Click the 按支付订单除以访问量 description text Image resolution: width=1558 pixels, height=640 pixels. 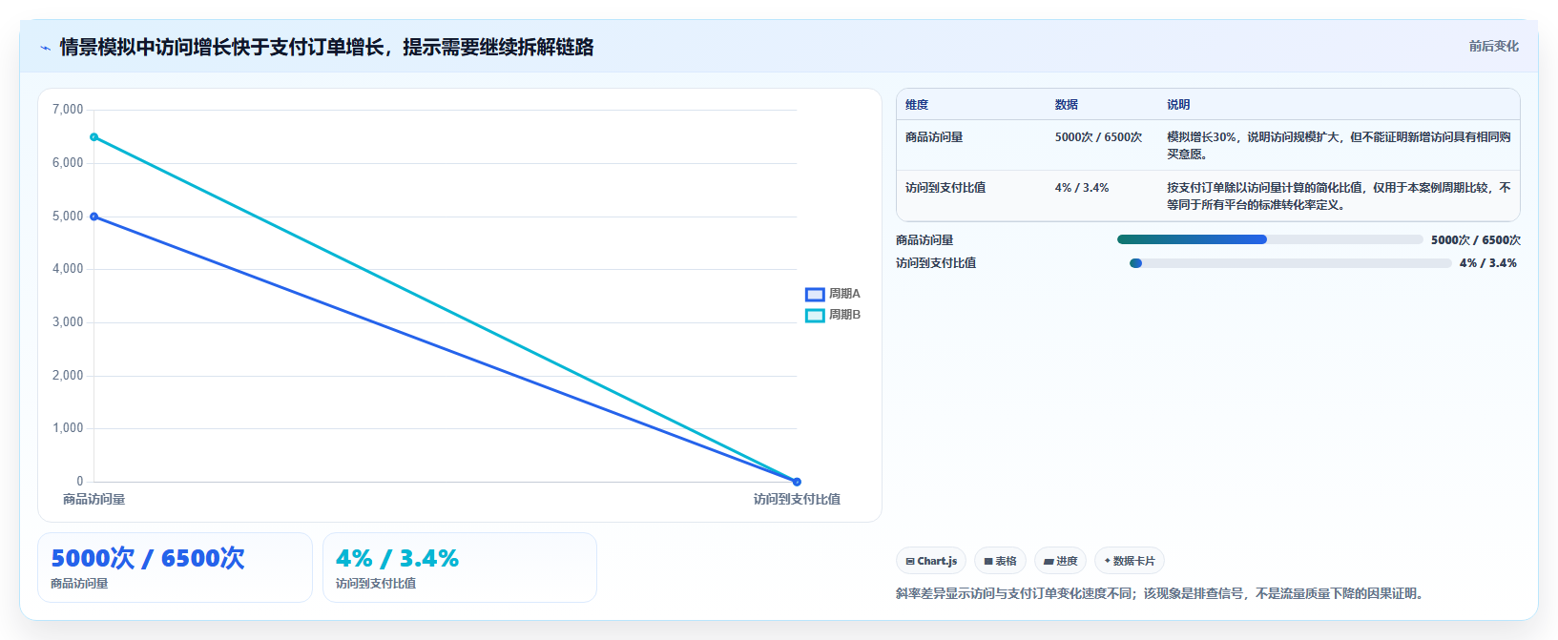point(1339,196)
